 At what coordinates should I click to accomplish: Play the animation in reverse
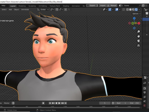(x=56, y=103)
